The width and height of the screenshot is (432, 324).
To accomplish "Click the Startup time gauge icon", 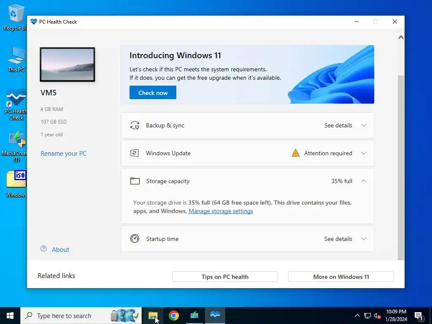I will tap(135, 239).
